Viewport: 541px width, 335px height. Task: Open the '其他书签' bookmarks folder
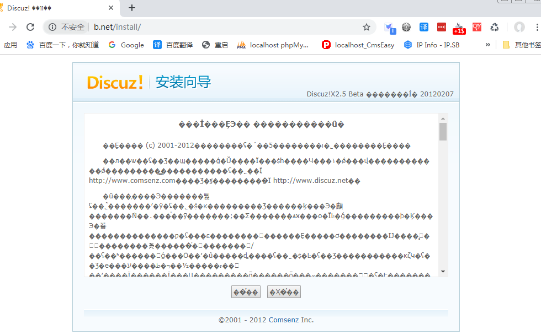tap(521, 45)
